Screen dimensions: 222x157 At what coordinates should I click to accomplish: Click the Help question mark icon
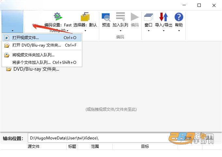click(179, 17)
